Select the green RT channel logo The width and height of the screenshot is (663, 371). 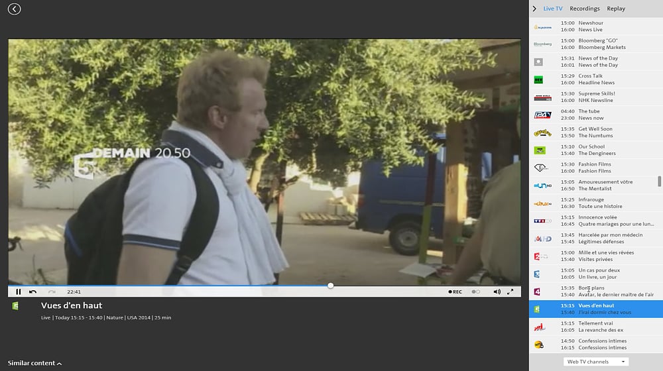click(538, 79)
